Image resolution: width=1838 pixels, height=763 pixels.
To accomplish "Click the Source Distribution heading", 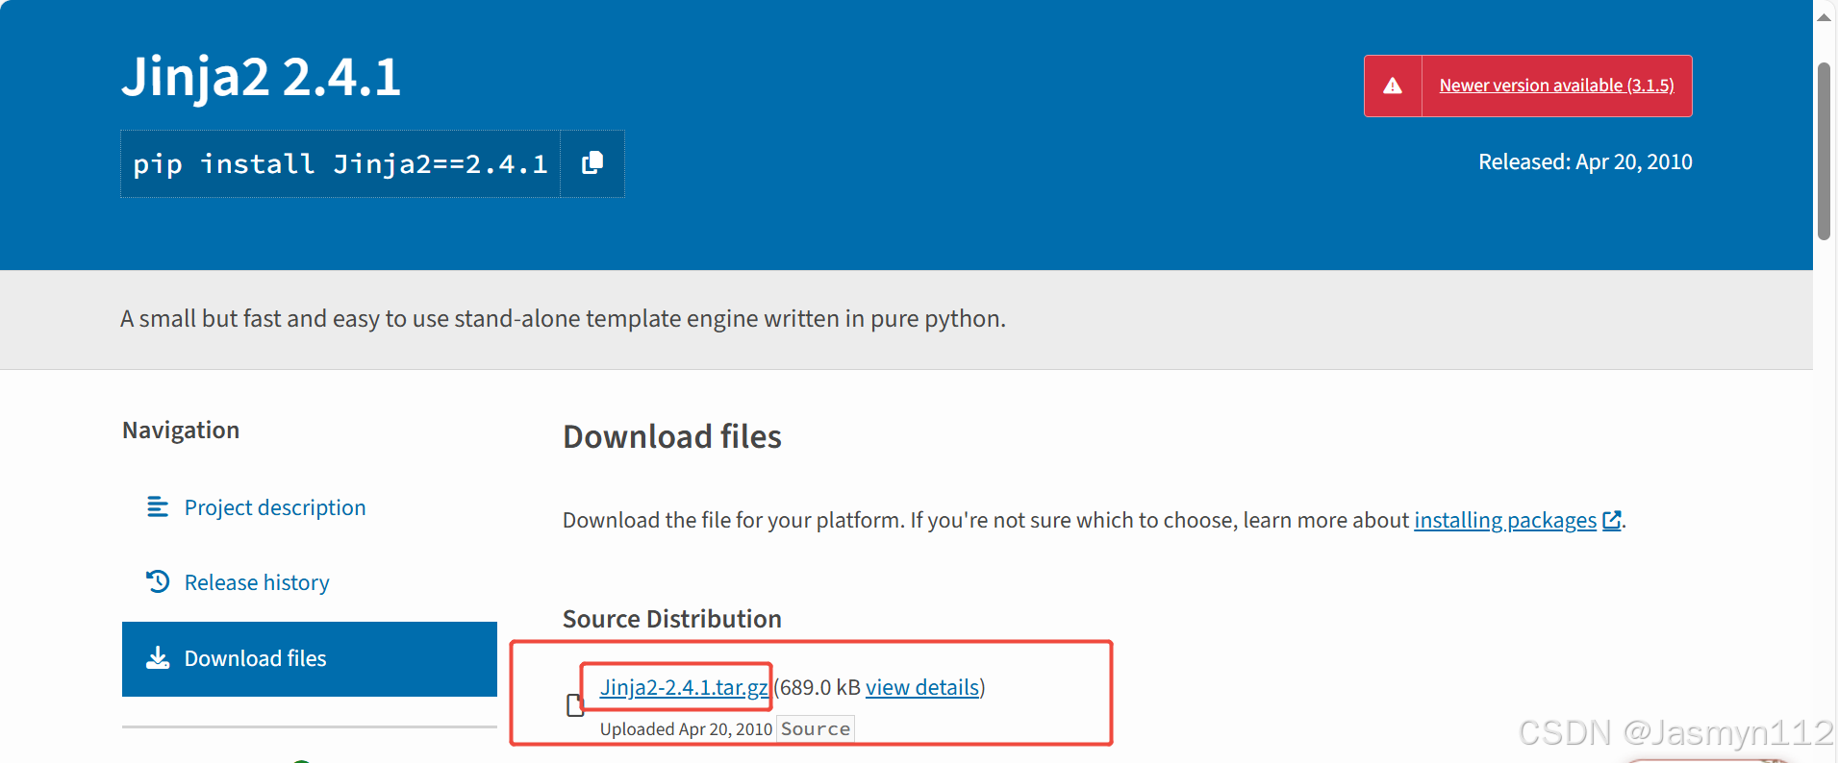I will tap(672, 619).
